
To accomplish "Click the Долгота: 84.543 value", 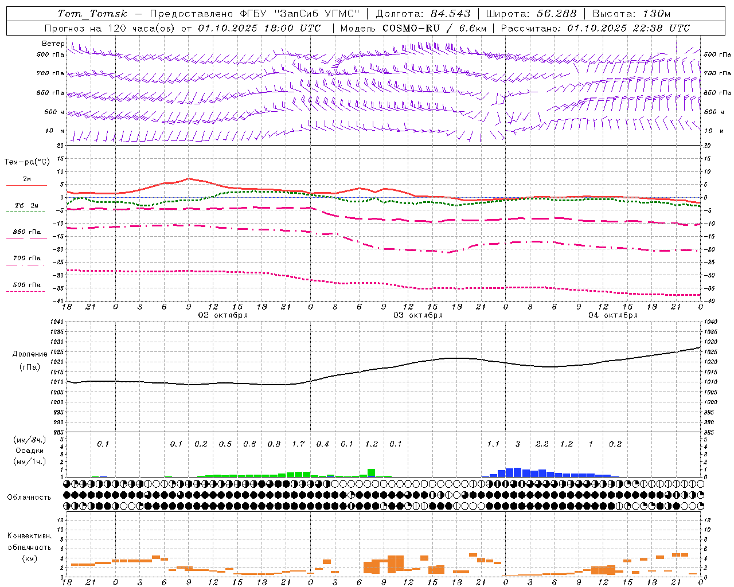I will 423,14.
